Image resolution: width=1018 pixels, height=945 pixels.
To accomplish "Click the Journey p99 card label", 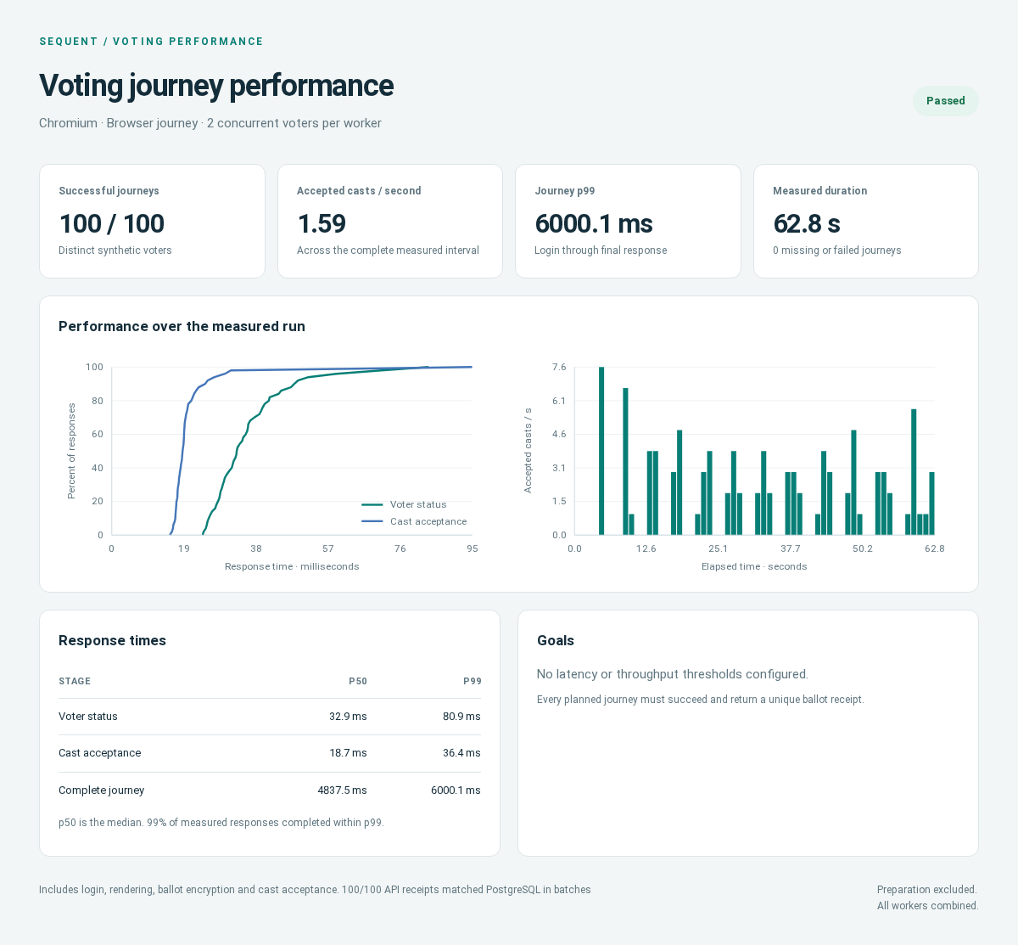I will [x=564, y=191].
